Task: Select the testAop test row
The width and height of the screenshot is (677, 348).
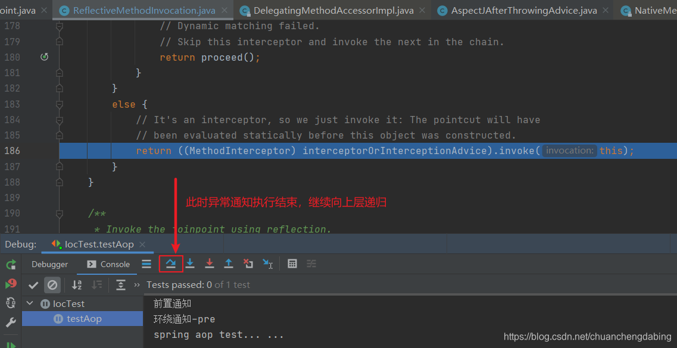Action: (x=82, y=319)
